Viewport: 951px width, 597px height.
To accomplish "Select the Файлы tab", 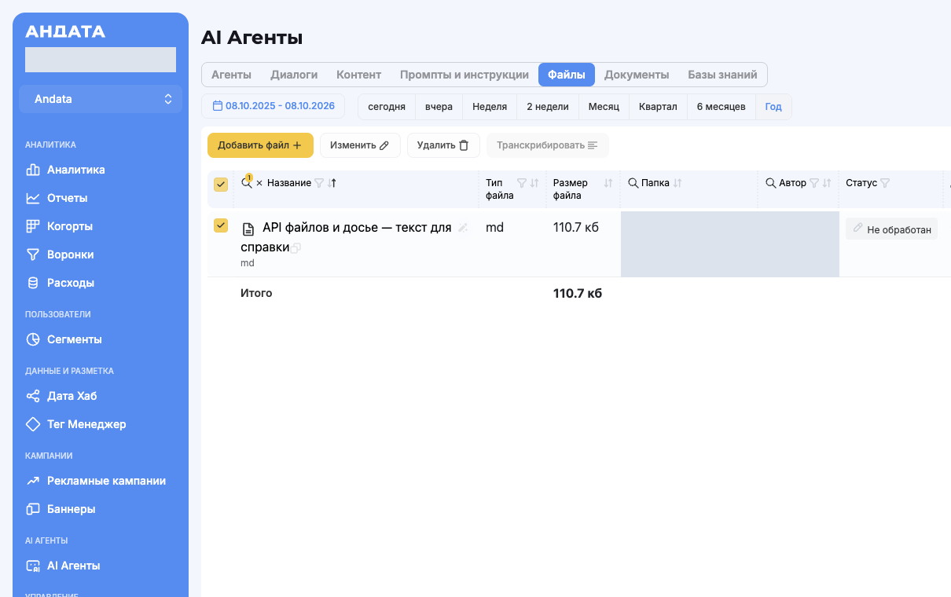I will [x=567, y=75].
